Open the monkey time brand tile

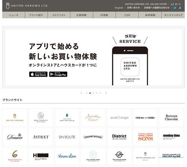171,137
